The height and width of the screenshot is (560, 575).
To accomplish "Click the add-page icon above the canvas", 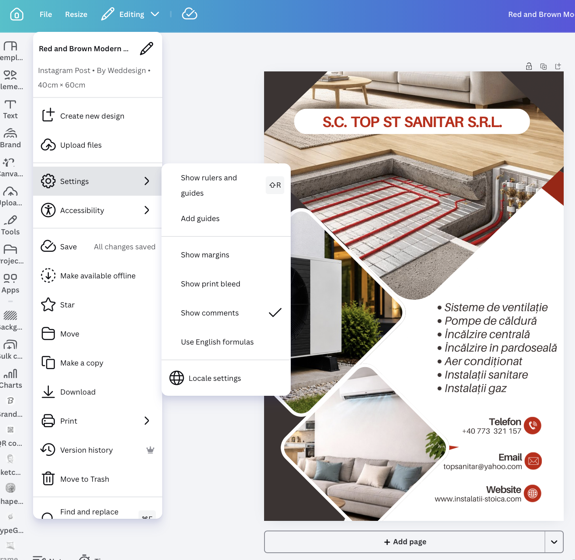I will click(558, 66).
